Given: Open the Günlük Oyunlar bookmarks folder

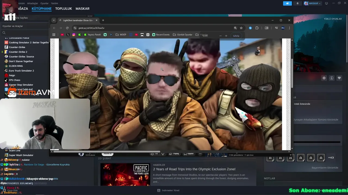Looking at the screenshot, I should click(182, 35).
